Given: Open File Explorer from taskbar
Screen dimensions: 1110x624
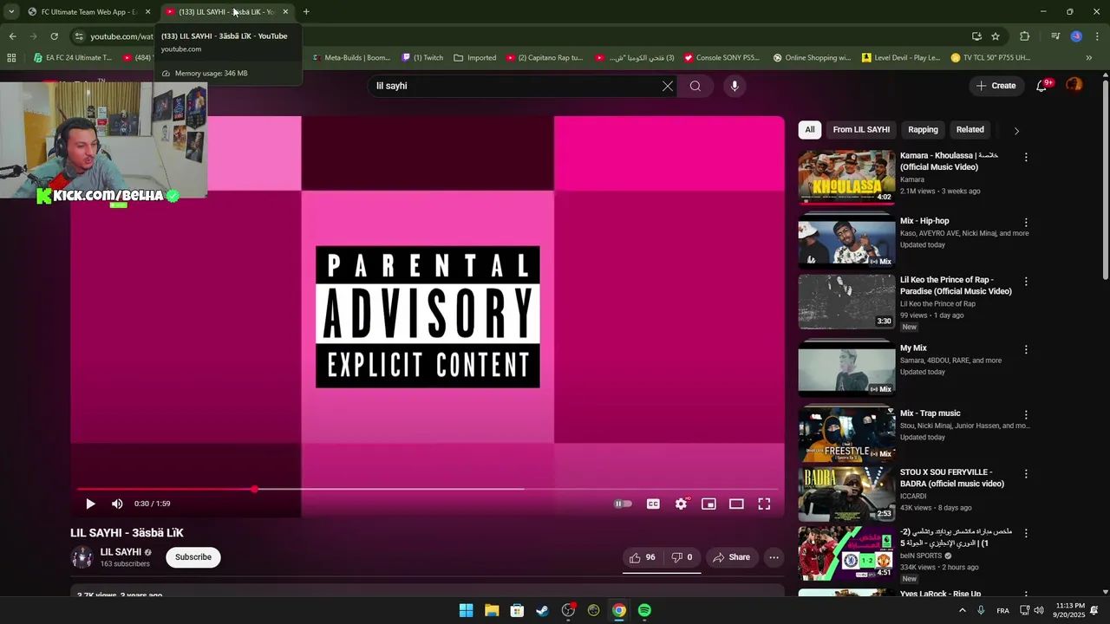Looking at the screenshot, I should point(492,610).
